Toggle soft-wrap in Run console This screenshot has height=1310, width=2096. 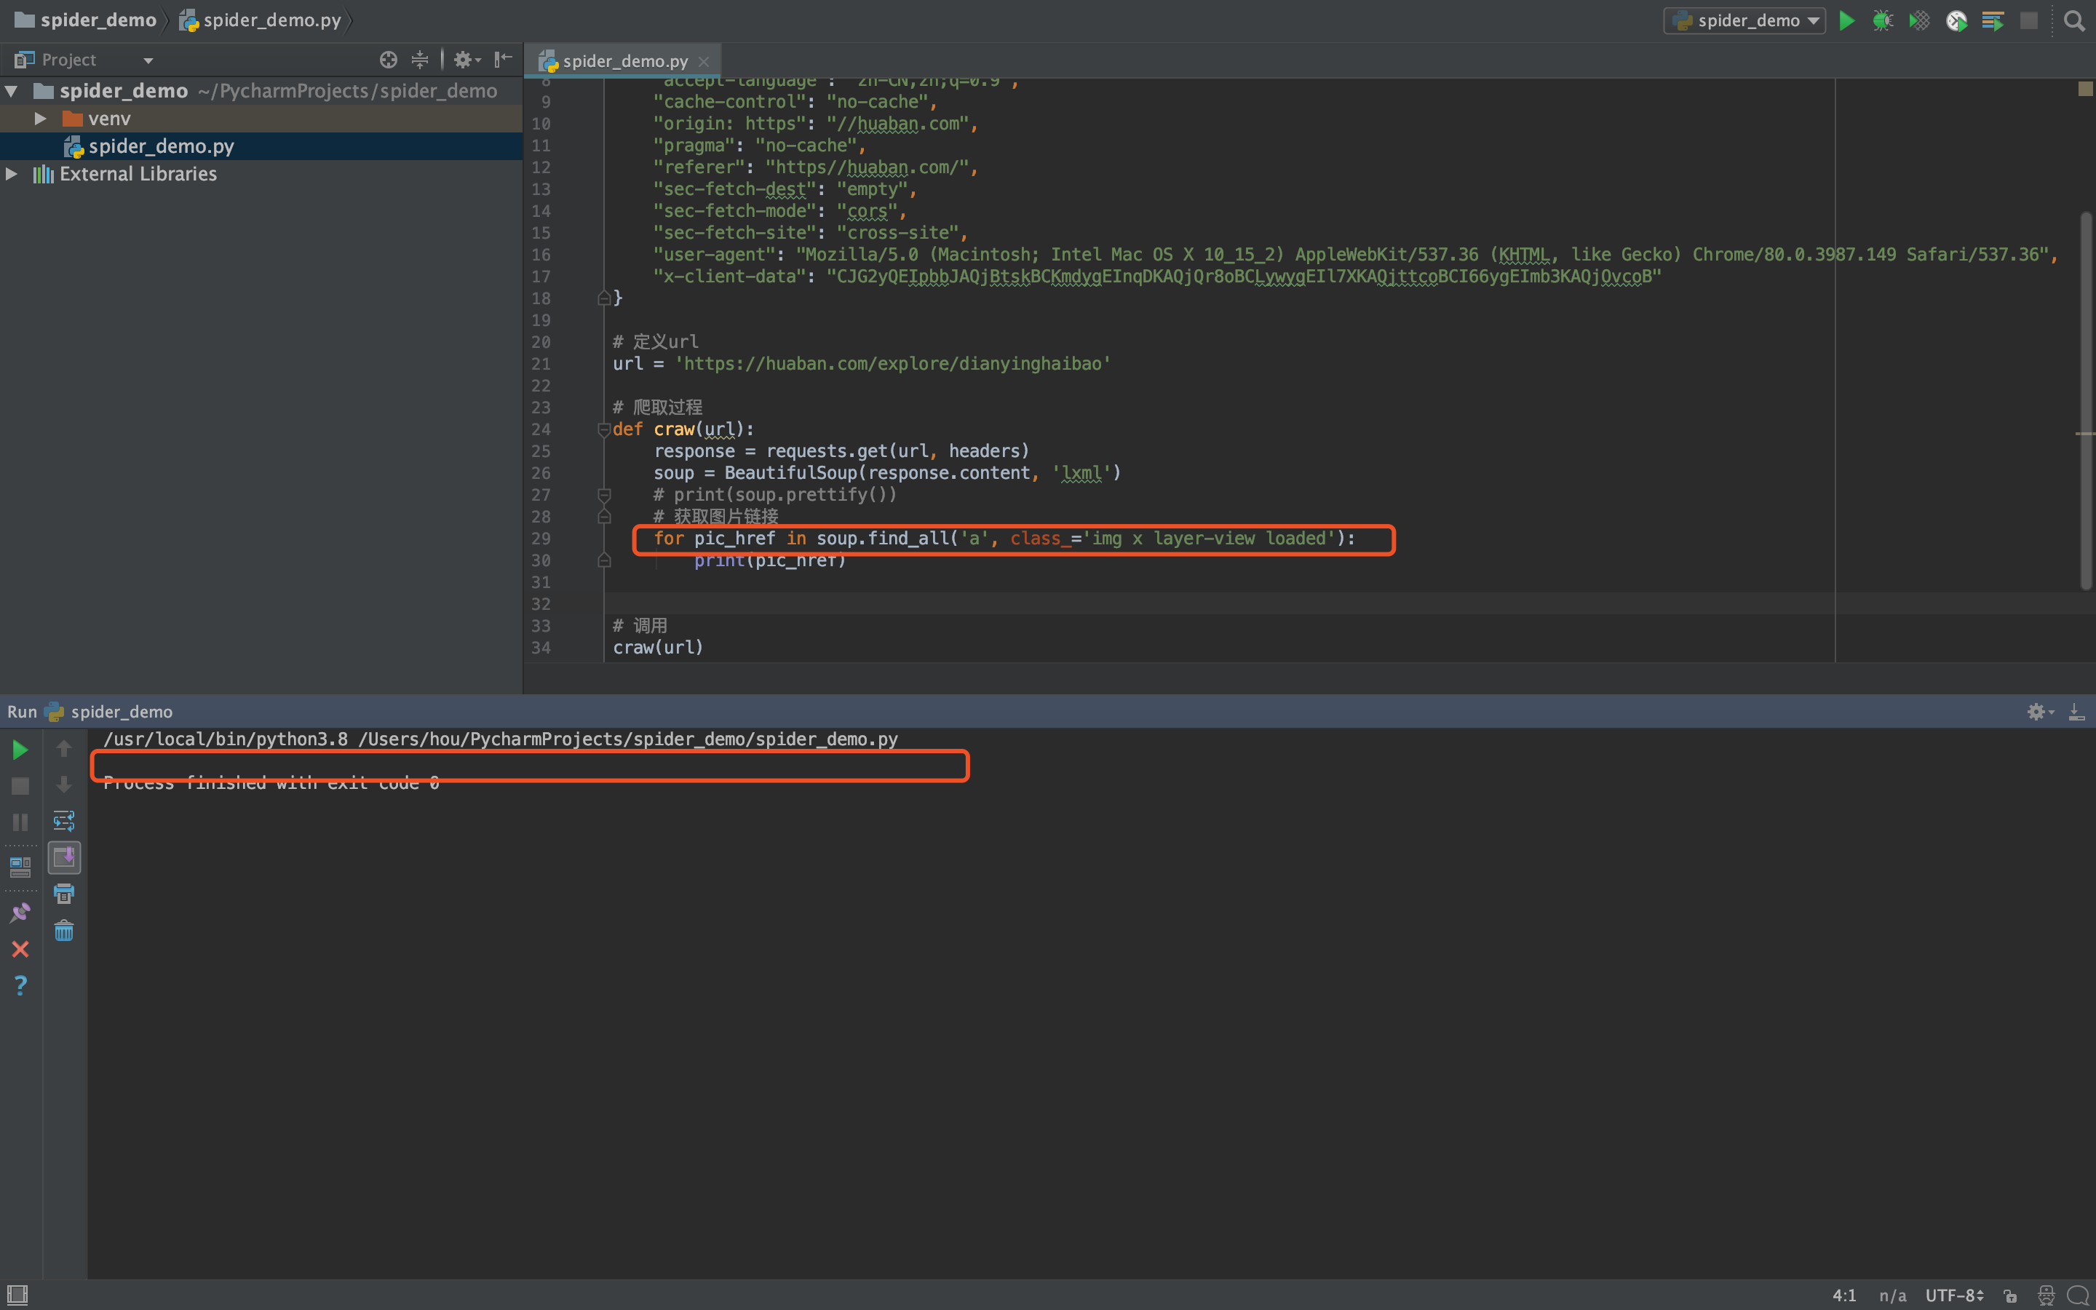click(x=64, y=820)
